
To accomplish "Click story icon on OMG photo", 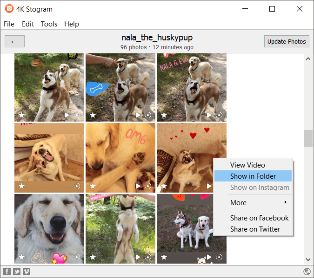I will coord(148,186).
